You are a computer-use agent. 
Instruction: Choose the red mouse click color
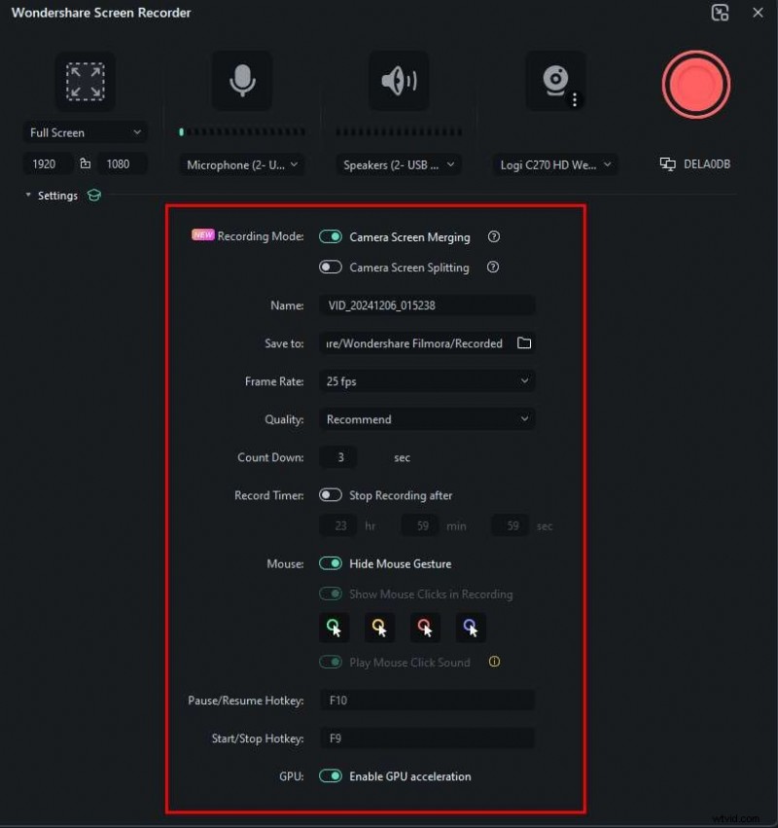pos(425,628)
